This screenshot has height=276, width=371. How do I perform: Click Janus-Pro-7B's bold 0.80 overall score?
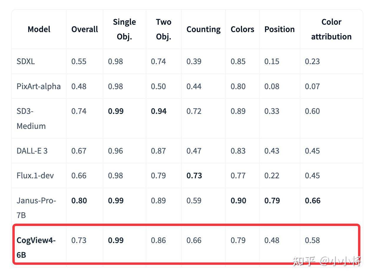point(79,200)
